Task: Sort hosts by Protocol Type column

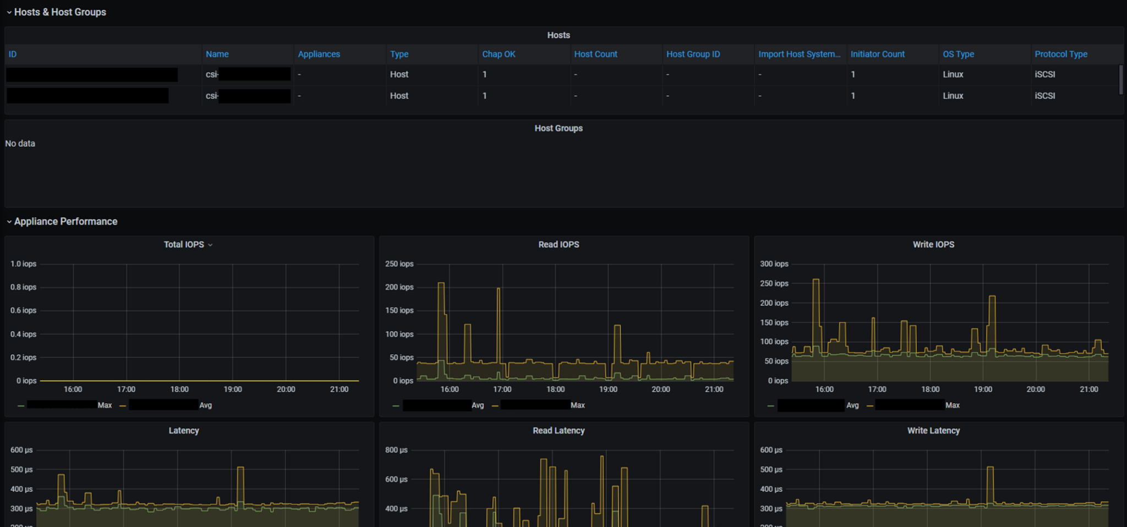Action: (x=1060, y=54)
